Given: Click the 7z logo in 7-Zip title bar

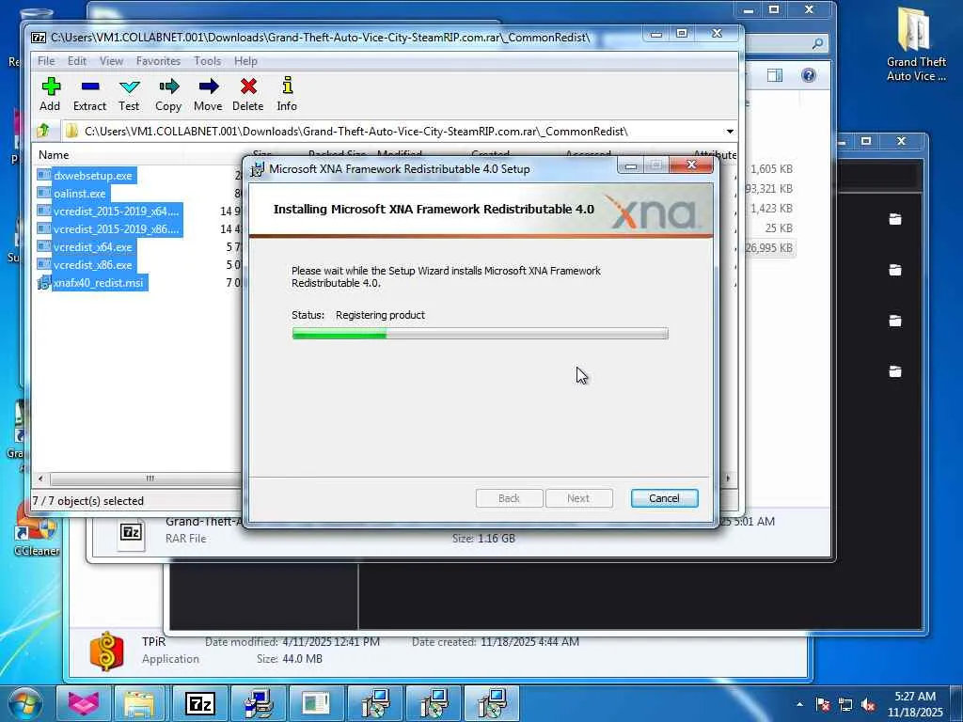Looking at the screenshot, I should click(39, 38).
